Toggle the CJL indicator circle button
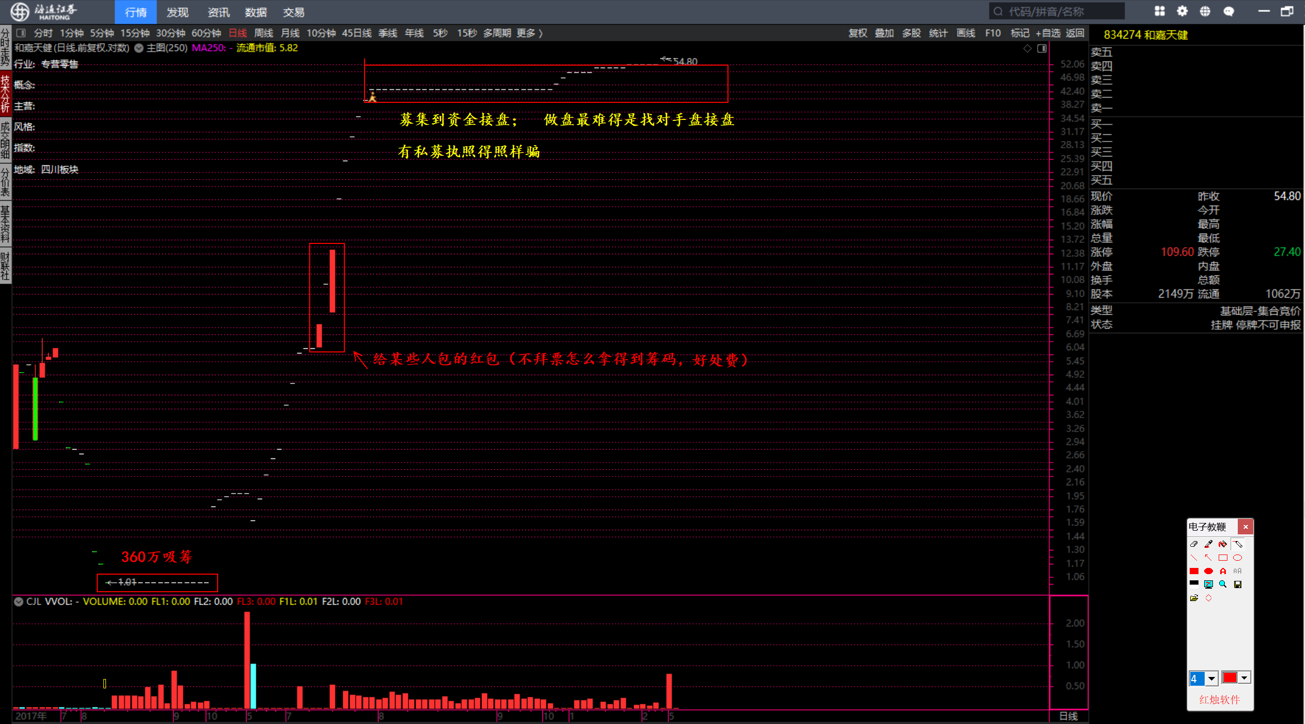Viewport: 1305px width, 724px height. 19,602
